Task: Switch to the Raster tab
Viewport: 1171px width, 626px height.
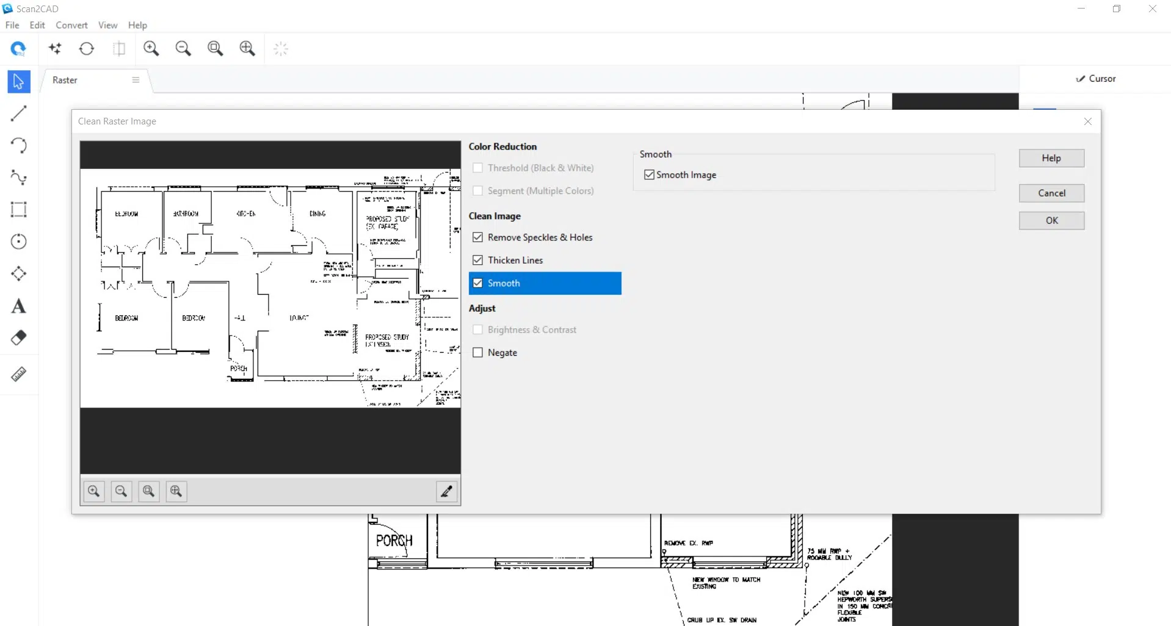Action: [65, 80]
